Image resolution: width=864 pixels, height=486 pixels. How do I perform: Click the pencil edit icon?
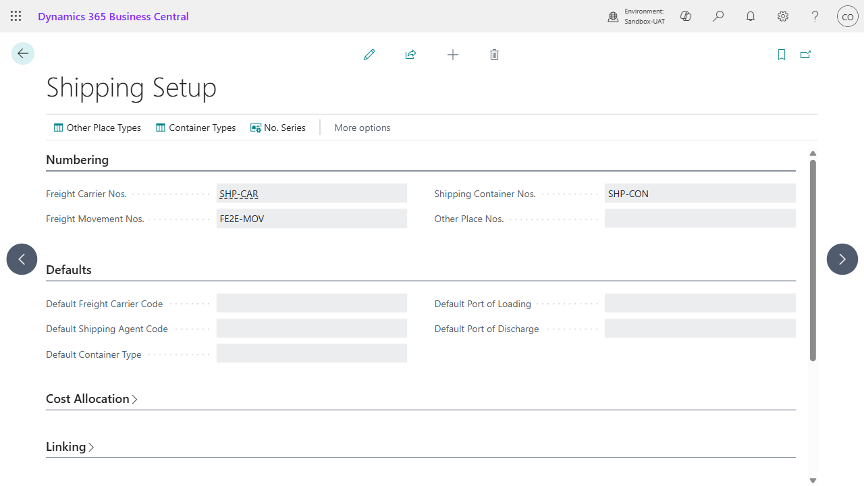pos(369,55)
